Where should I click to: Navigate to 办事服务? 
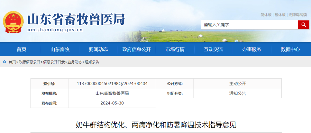point(252,49)
